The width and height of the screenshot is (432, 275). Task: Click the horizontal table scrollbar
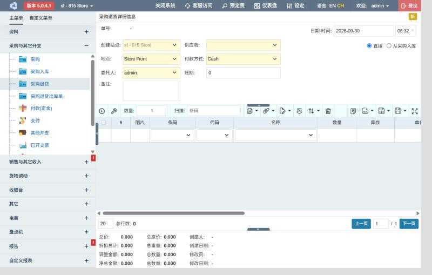[x=173, y=213]
